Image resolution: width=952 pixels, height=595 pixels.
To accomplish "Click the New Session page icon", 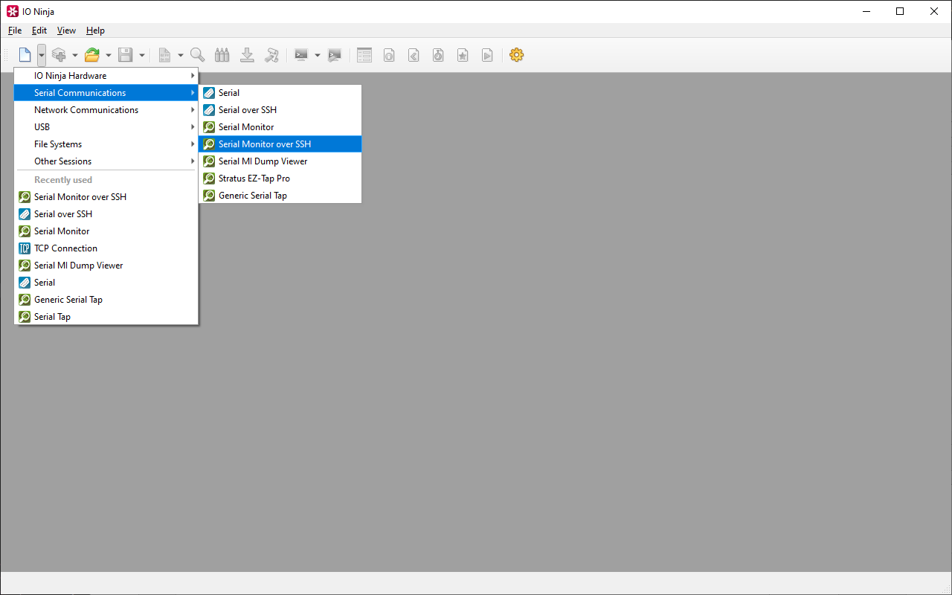I will pyautogui.click(x=25, y=55).
